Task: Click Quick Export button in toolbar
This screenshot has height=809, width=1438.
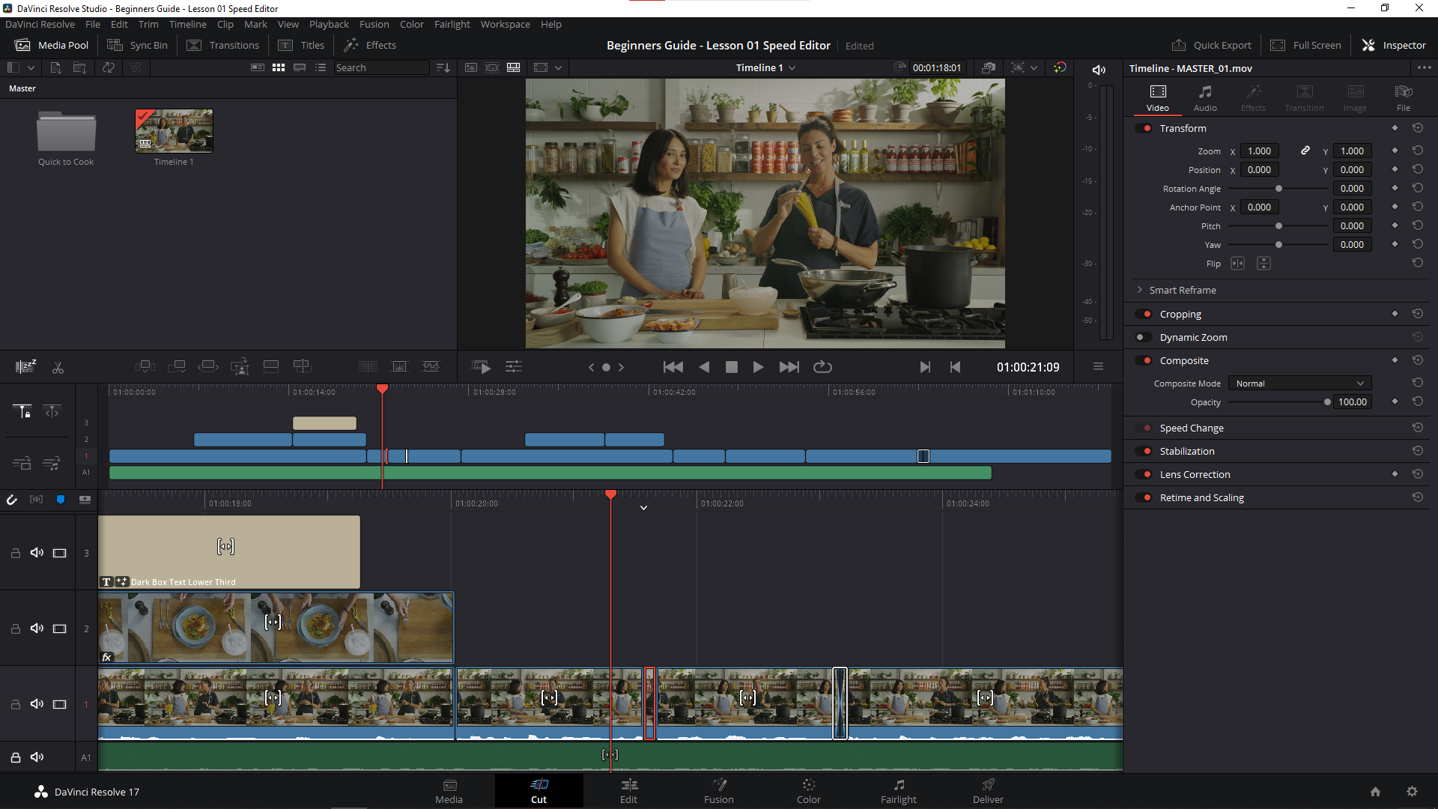Action: [x=1211, y=44]
